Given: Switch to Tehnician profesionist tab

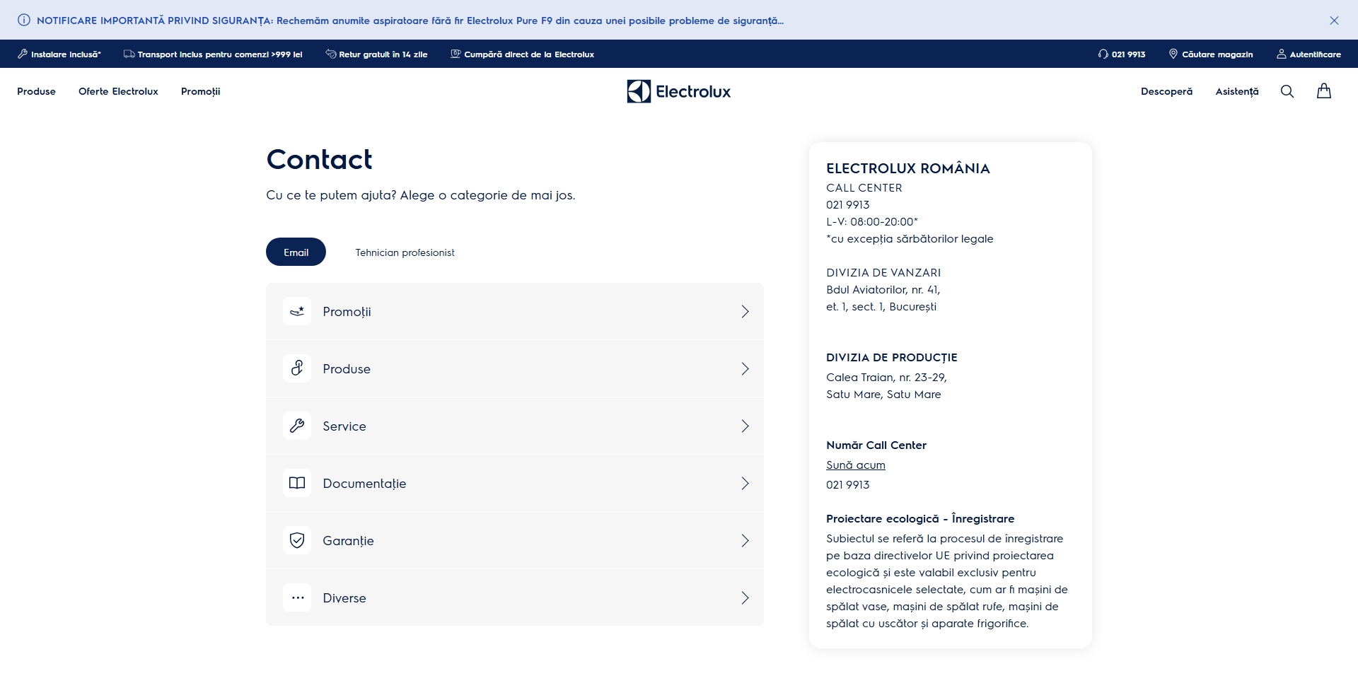Looking at the screenshot, I should pos(405,252).
